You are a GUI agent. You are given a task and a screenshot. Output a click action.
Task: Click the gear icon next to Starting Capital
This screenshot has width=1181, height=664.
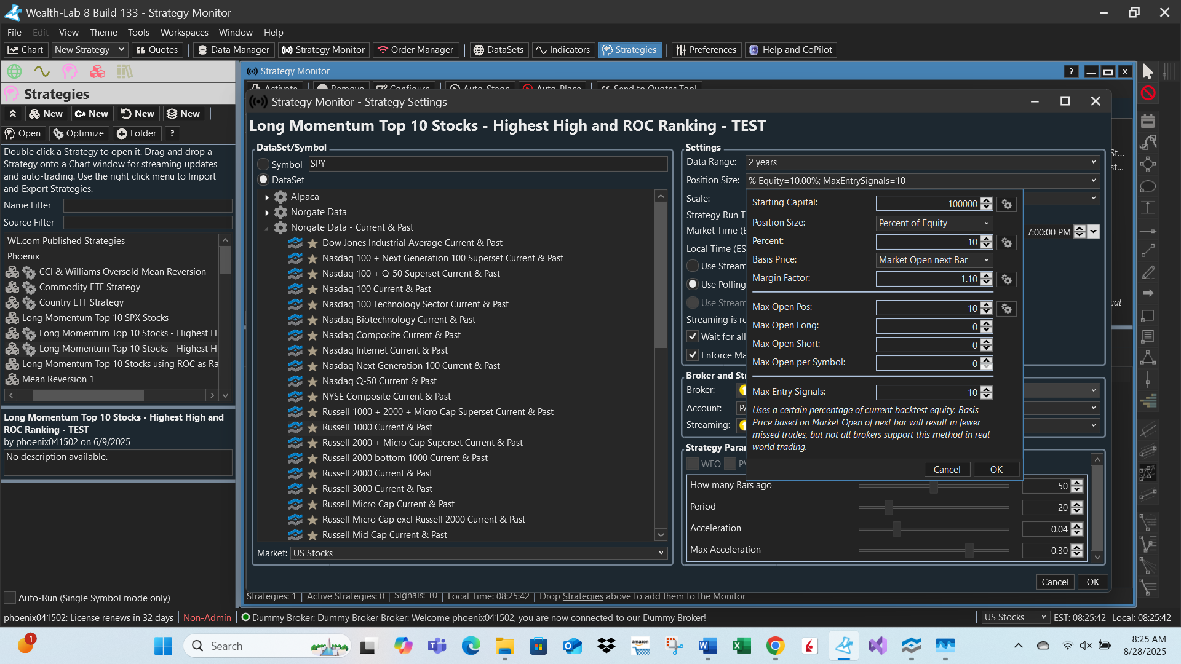(1007, 204)
